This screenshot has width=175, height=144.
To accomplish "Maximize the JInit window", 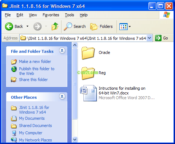I will tap(160, 6).
